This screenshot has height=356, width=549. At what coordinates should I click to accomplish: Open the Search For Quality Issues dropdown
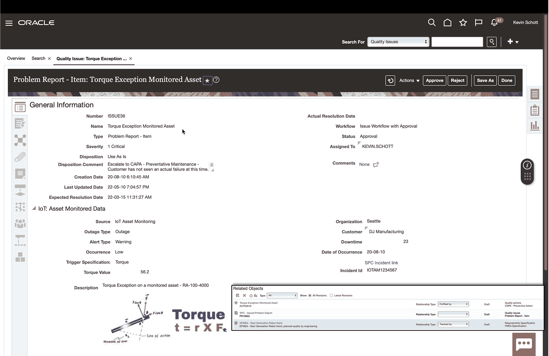398,42
